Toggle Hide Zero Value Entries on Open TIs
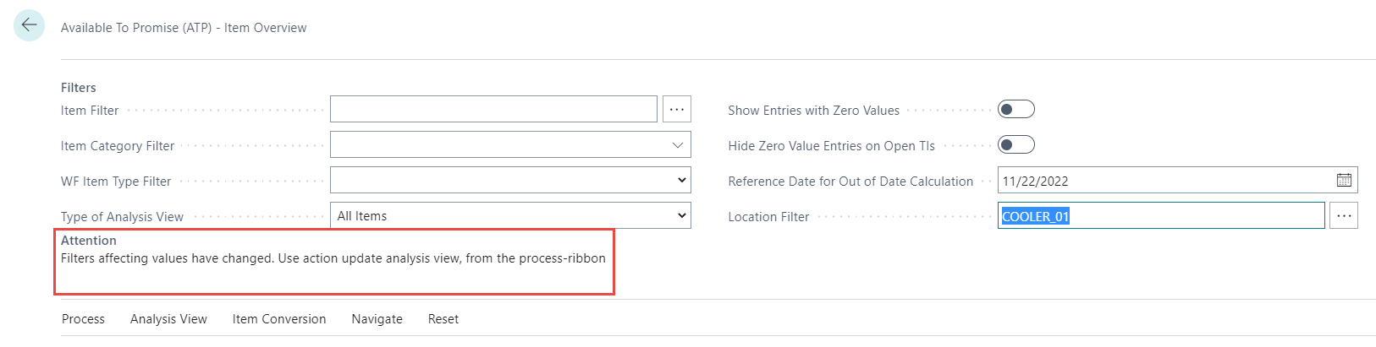The height and width of the screenshot is (347, 1376). [x=1015, y=144]
